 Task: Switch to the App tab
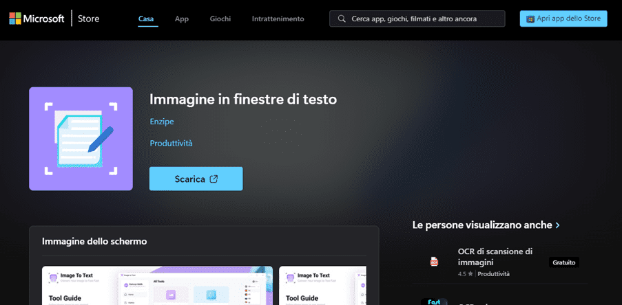click(182, 19)
